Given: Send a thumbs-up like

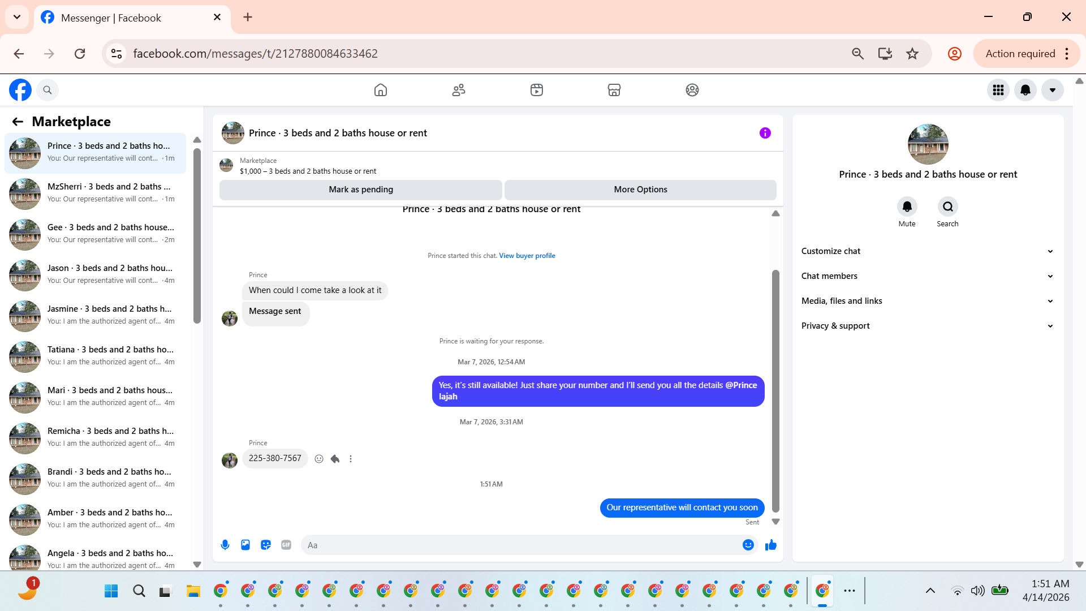Looking at the screenshot, I should [770, 545].
